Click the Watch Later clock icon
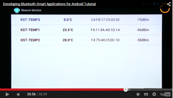 (138, 94)
